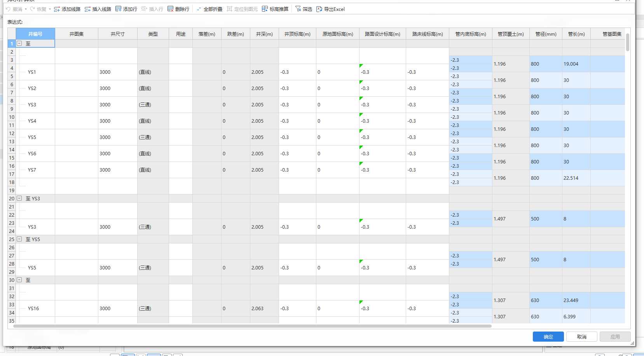Click the horizontal scrollbar at table bottom

point(252,326)
